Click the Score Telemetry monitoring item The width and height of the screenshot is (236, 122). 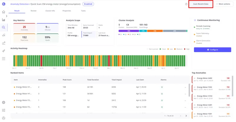point(202,35)
